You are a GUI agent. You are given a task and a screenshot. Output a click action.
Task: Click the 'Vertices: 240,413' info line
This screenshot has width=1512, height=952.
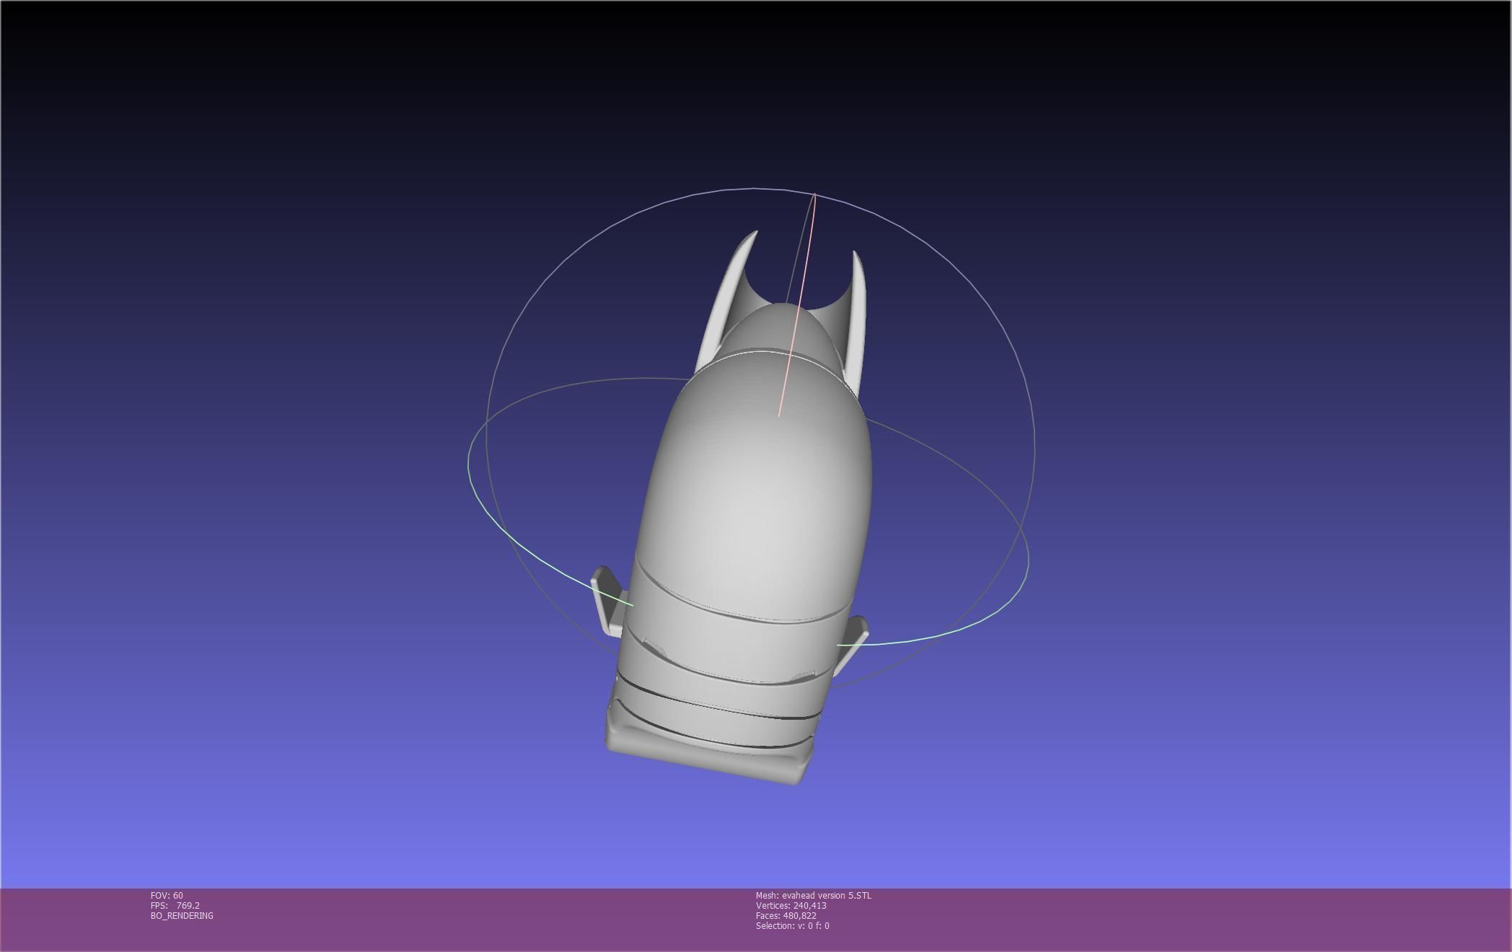pos(791,906)
